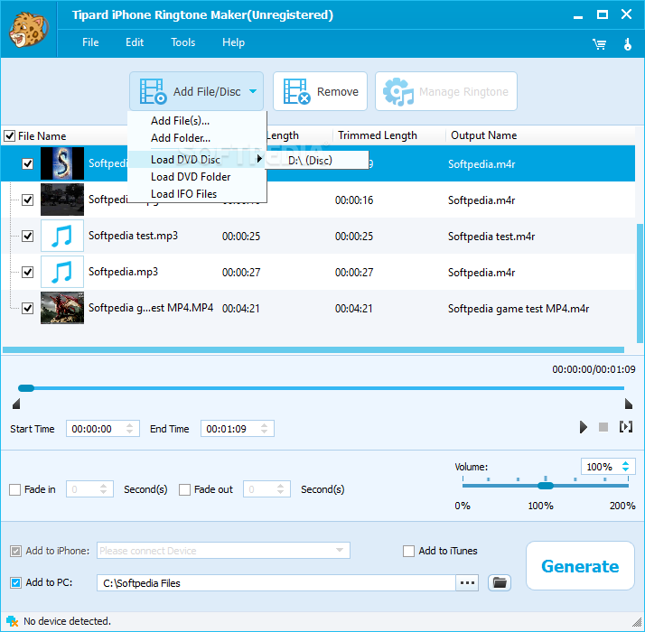Viewport: 645px width, 632px height.
Task: Open the output folder icon
Action: [x=500, y=582]
